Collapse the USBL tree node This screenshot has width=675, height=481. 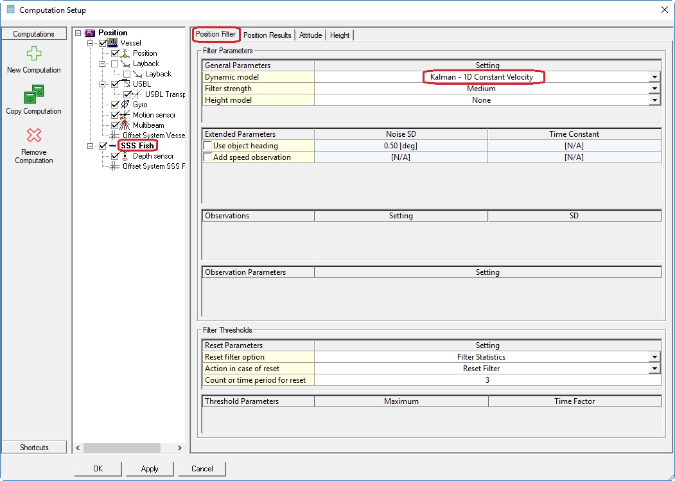point(102,84)
